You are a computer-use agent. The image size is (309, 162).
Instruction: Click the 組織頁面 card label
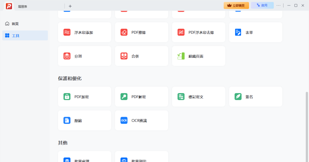(x=196, y=56)
